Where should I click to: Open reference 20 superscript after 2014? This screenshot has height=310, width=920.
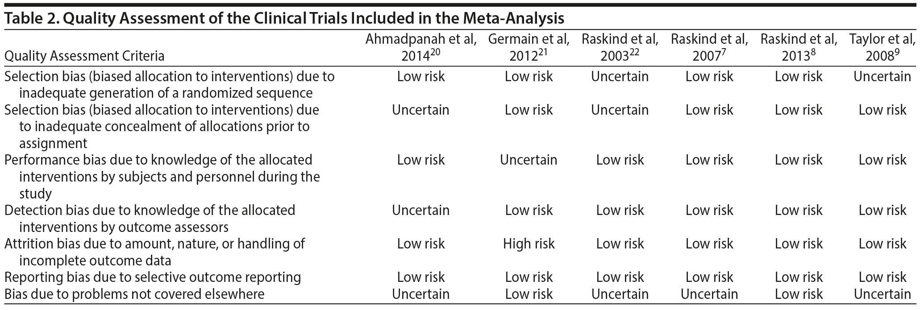435,52
